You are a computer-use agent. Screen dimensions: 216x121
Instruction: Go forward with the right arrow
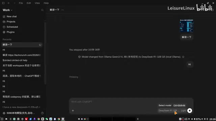pos(15,3)
